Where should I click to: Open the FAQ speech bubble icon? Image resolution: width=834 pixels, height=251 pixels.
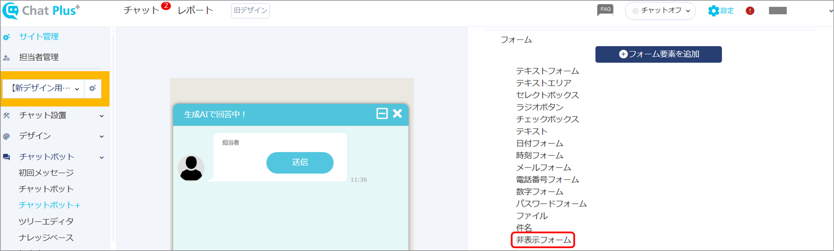click(x=605, y=10)
